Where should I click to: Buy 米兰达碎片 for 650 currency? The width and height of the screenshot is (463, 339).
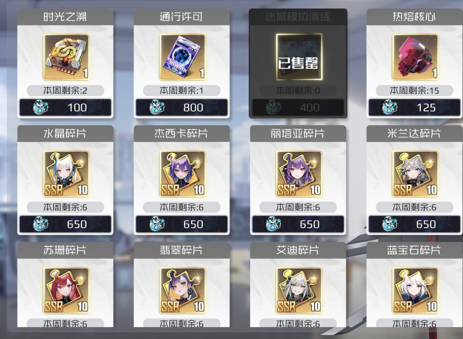[414, 224]
